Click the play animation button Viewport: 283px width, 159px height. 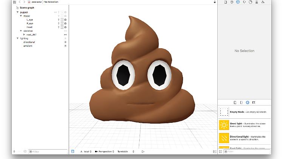click(143, 151)
